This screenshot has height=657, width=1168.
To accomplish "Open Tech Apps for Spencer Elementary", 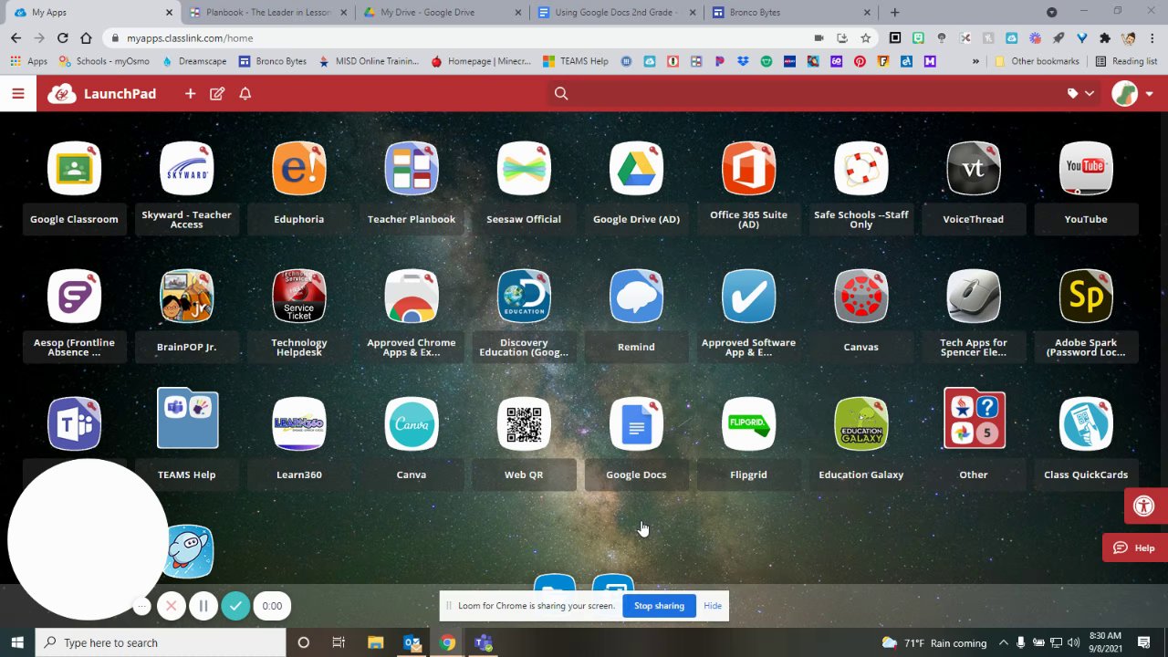I will click(x=974, y=296).
